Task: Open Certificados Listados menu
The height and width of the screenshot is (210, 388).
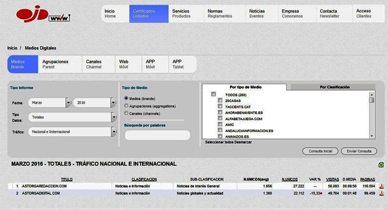Action: (x=149, y=14)
